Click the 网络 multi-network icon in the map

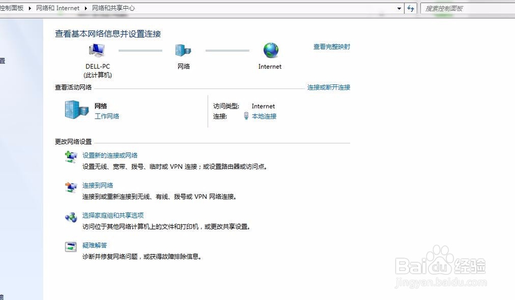tap(183, 51)
